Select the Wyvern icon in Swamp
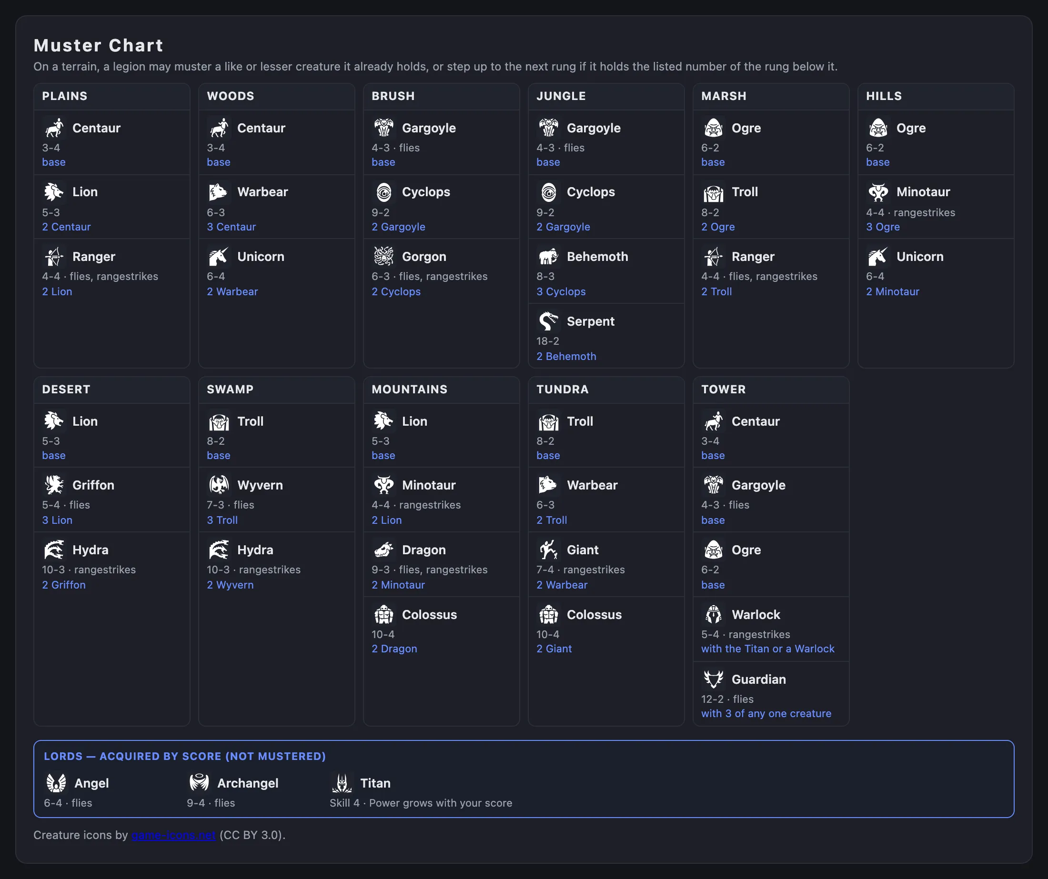This screenshot has height=879, width=1048. click(x=219, y=485)
